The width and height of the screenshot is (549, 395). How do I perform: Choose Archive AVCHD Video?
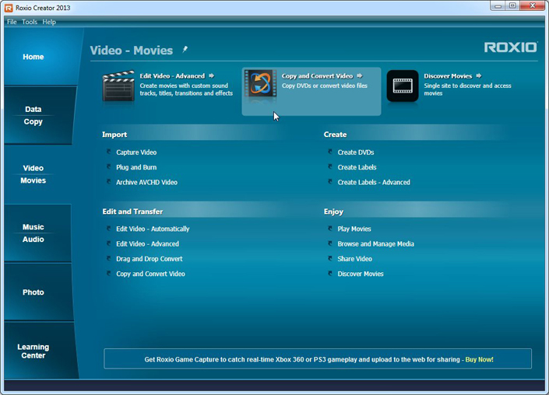pyautogui.click(x=146, y=182)
